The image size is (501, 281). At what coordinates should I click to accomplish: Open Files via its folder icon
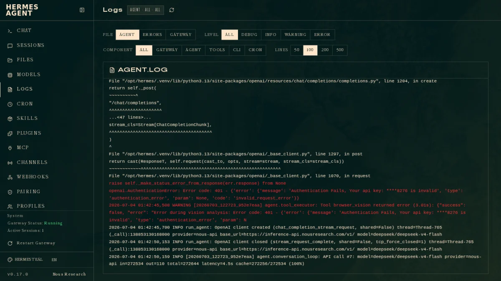pos(10,60)
